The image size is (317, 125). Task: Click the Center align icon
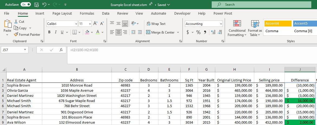pos(118,32)
